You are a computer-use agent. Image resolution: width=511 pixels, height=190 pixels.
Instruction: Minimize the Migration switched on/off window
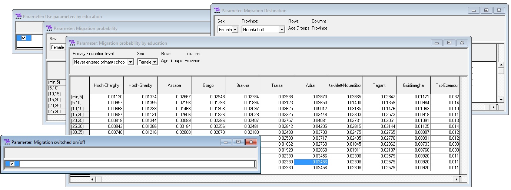click(x=226, y=142)
